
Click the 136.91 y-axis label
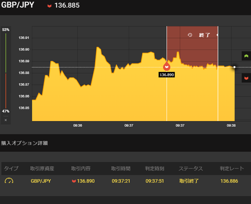tap(24, 38)
